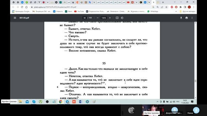Viewport: 207px width, 116px height.
Task: Toggle the browser side panel
Action: tap(185, 7)
